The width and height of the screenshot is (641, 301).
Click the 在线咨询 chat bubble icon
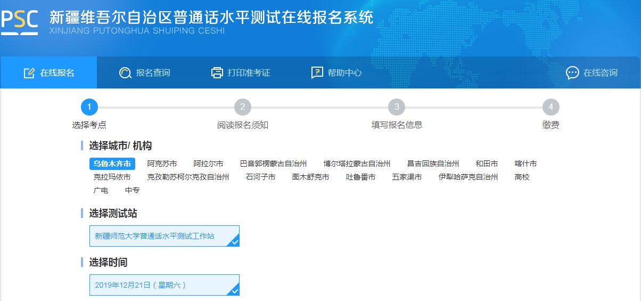(x=572, y=73)
